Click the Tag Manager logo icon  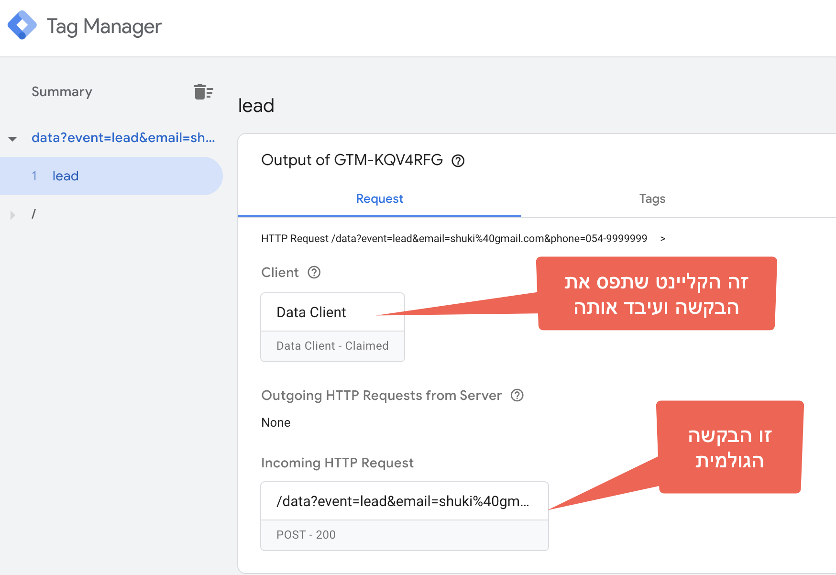(22, 25)
